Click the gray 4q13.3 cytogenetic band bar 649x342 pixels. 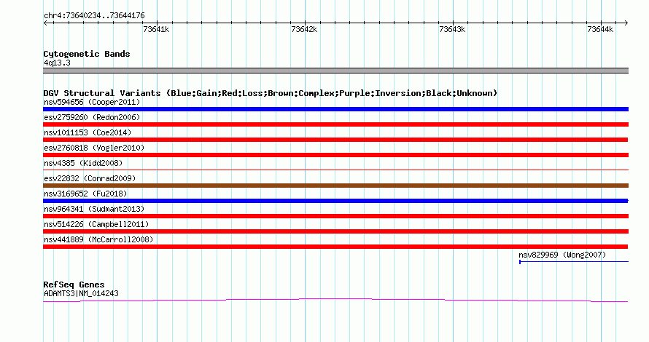pyautogui.click(x=335, y=71)
